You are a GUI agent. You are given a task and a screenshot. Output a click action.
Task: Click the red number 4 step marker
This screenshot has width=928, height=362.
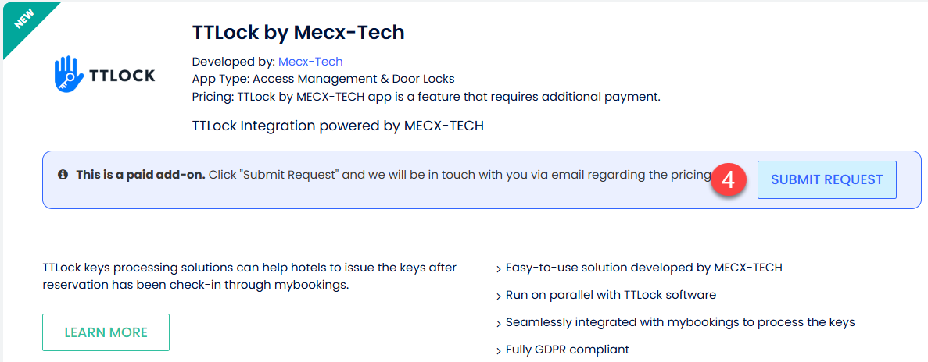[x=728, y=179]
